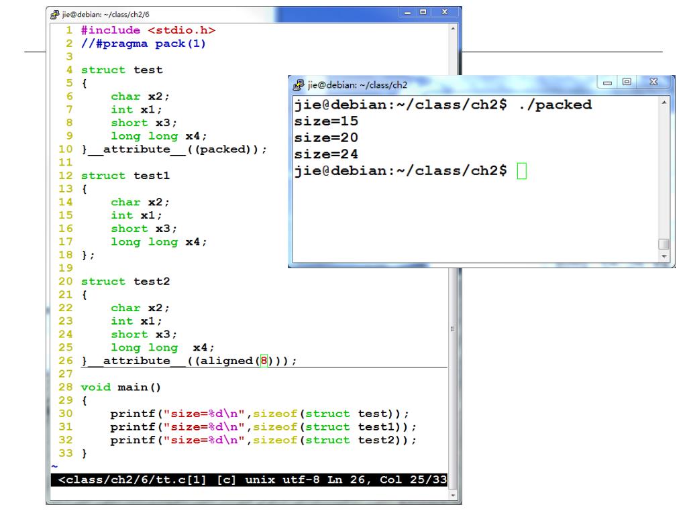Close the ~/class/ch2 terminal window
The image size is (687, 515).
[653, 82]
